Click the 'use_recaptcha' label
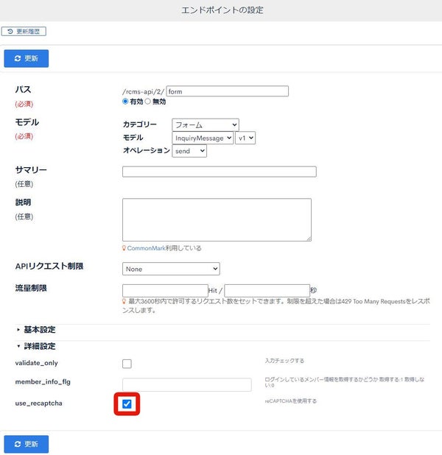Image resolution: width=442 pixels, height=455 pixels. [38, 403]
